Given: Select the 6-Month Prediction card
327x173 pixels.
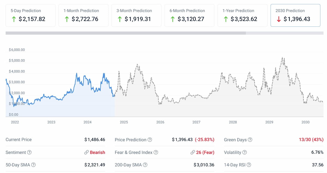Looking at the screenshot, I should 189,15.
